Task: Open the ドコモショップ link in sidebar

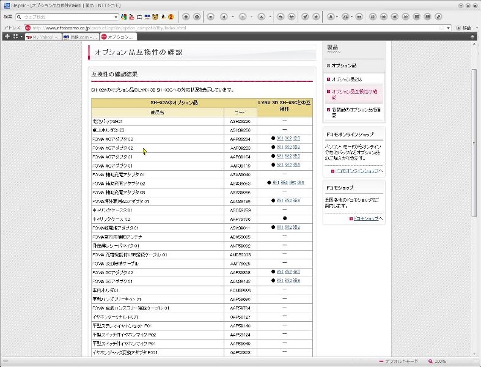Action: pos(368,218)
